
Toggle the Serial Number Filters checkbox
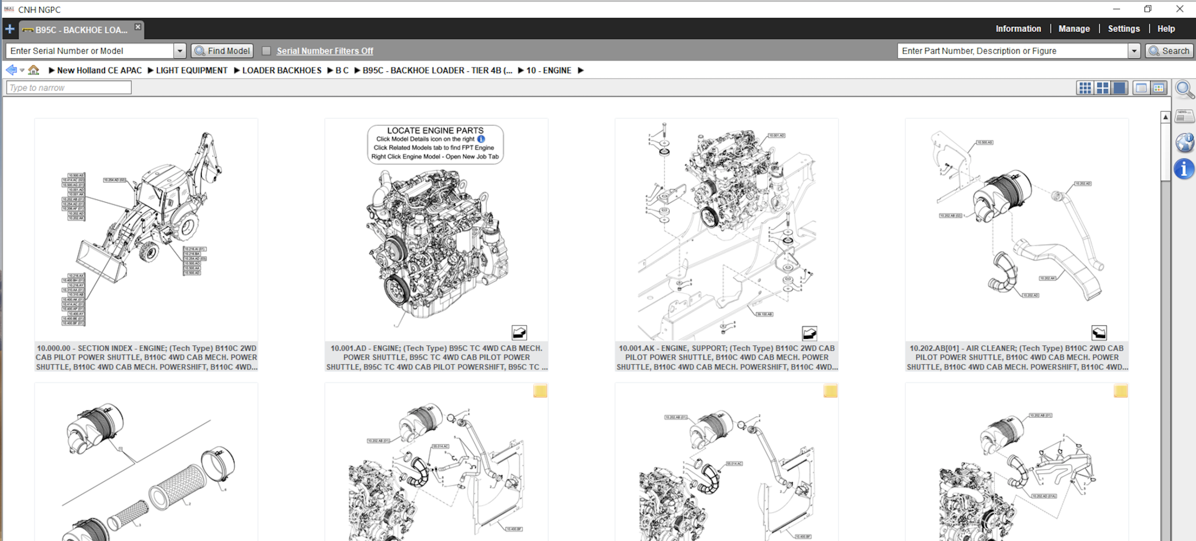click(266, 51)
